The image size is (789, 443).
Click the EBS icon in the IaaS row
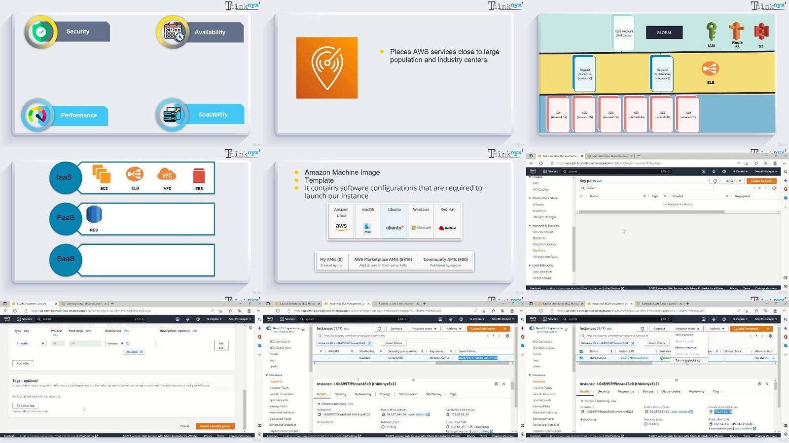coord(199,176)
